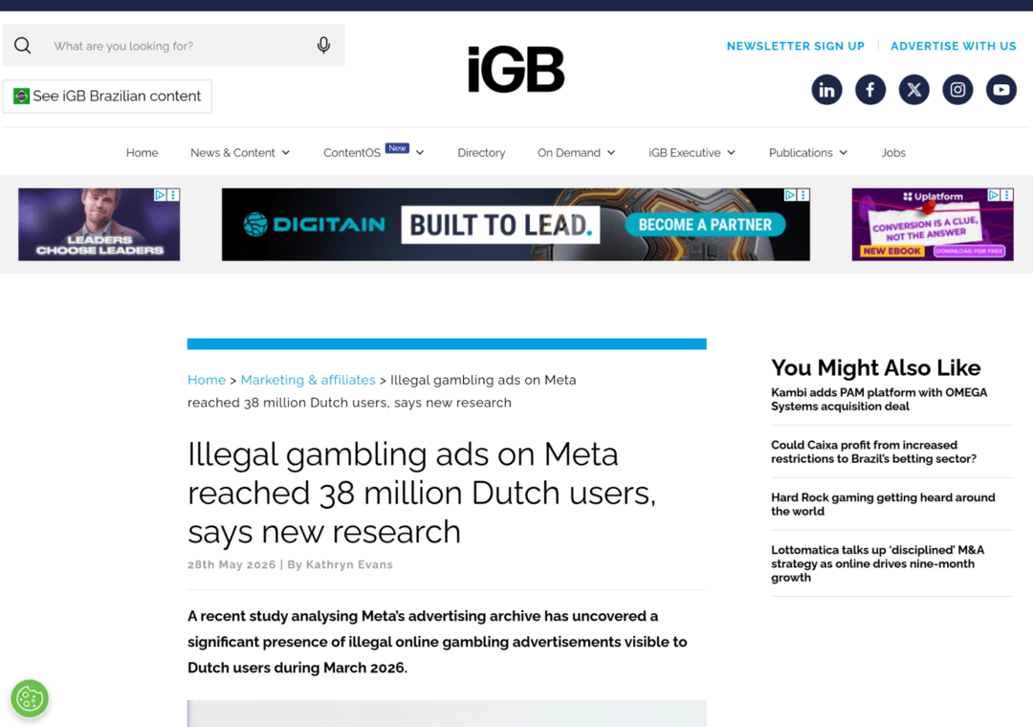The image size is (1033, 727).
Task: Activate the voice search microphone icon
Action: click(x=323, y=46)
